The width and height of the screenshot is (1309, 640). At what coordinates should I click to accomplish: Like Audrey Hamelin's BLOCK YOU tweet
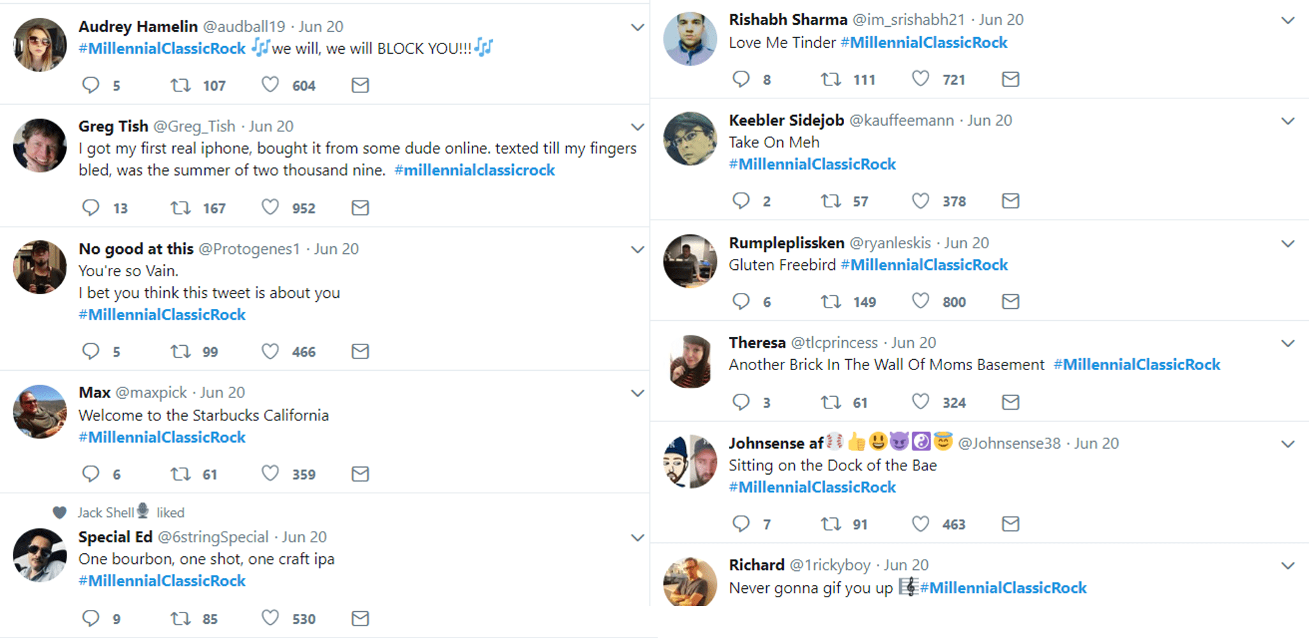(x=270, y=85)
